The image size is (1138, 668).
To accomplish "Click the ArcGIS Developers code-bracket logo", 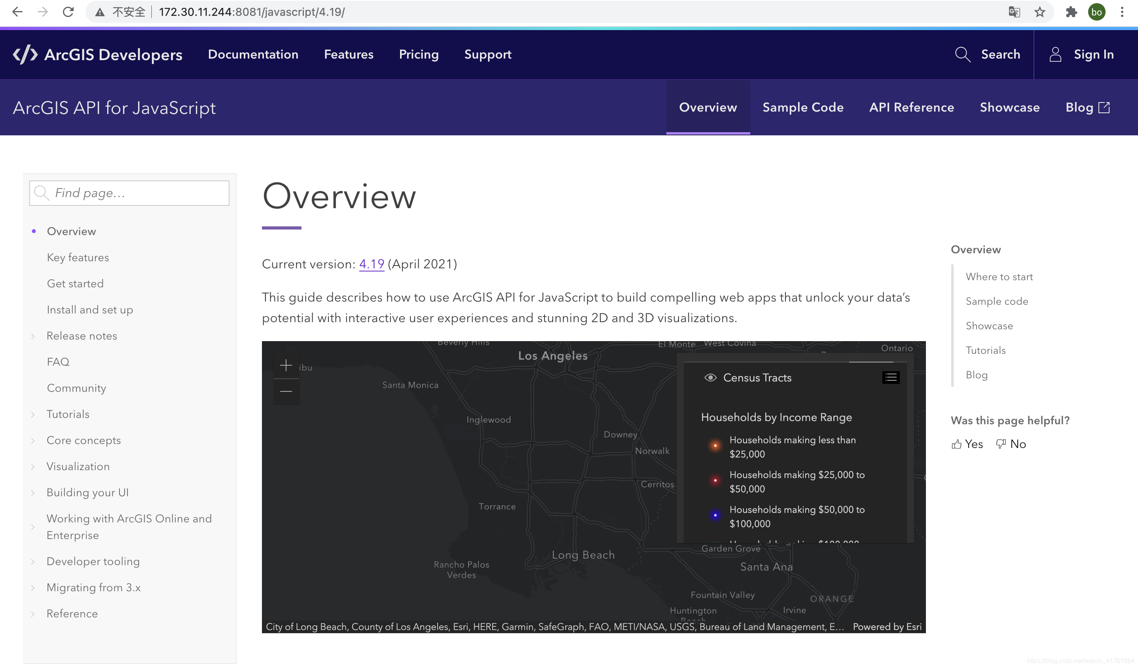I will (x=25, y=55).
